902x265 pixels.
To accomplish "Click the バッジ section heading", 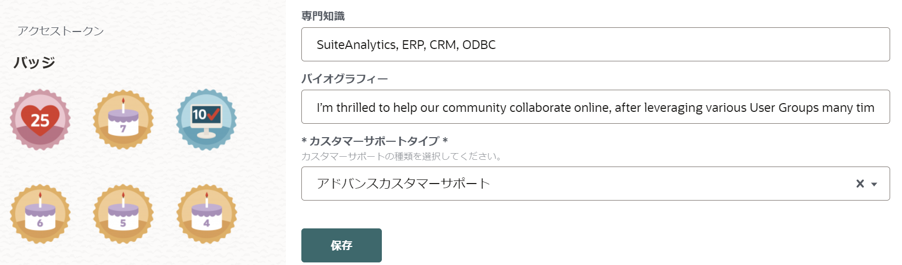I will 34,62.
